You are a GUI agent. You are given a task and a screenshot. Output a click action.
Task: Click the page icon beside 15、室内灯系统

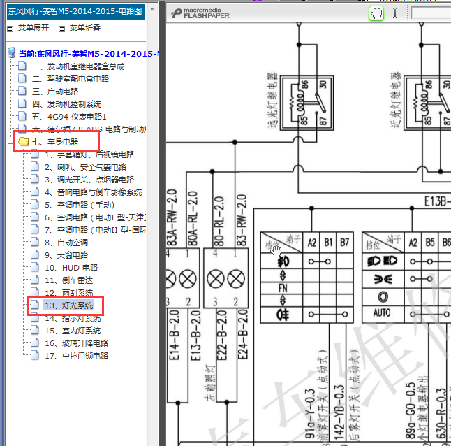pos(35,330)
